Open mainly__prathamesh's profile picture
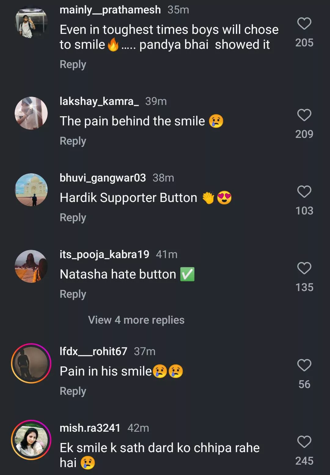 click(31, 22)
